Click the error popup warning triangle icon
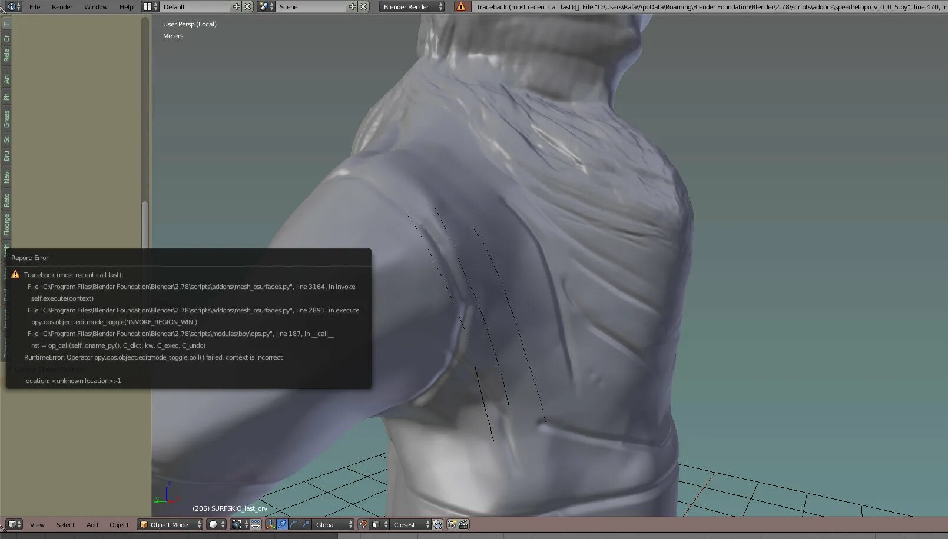The image size is (948, 539). (x=15, y=274)
